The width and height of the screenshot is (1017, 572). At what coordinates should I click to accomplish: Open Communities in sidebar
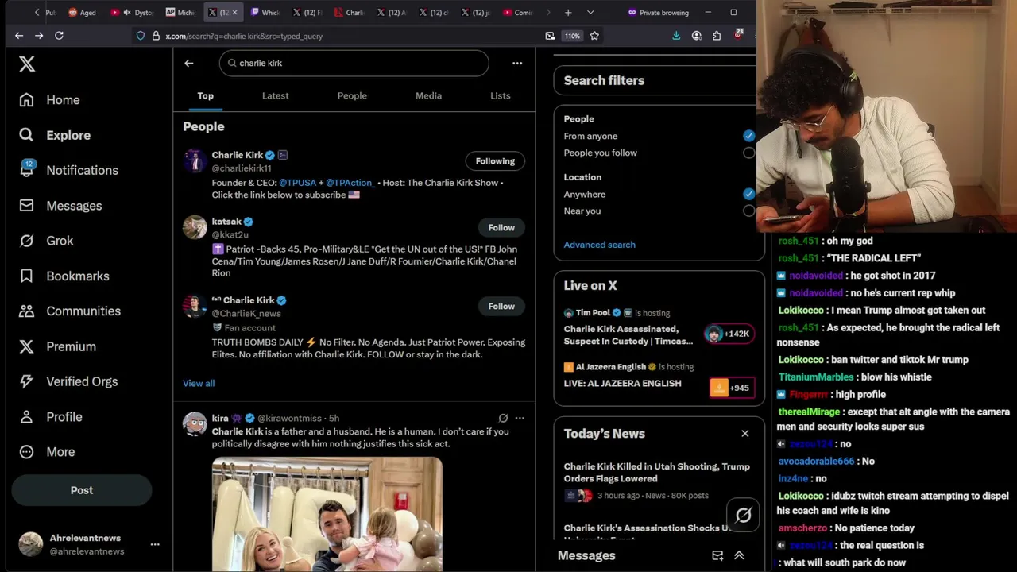70,311
